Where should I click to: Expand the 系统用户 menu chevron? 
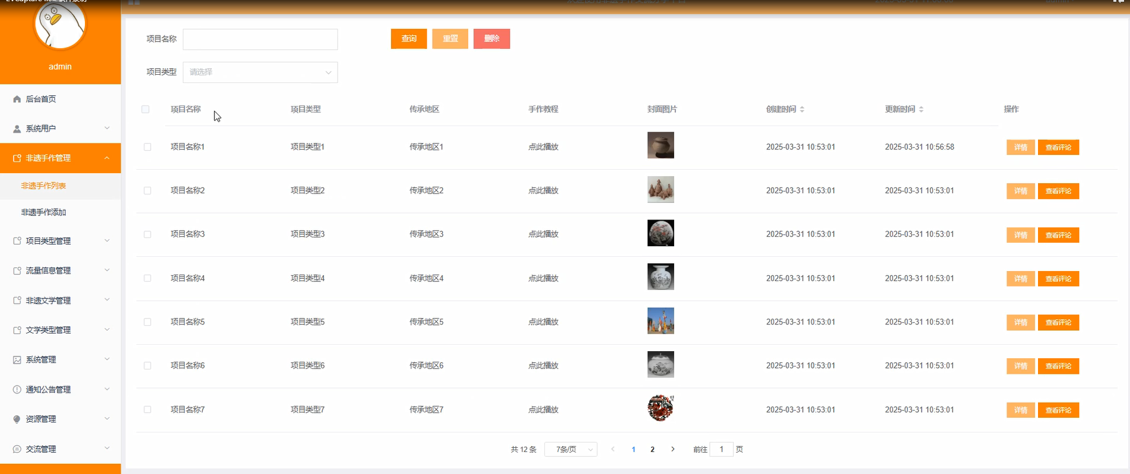click(x=107, y=128)
